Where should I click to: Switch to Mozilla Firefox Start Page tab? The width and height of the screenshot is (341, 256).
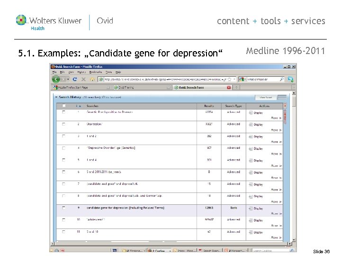click(x=82, y=88)
